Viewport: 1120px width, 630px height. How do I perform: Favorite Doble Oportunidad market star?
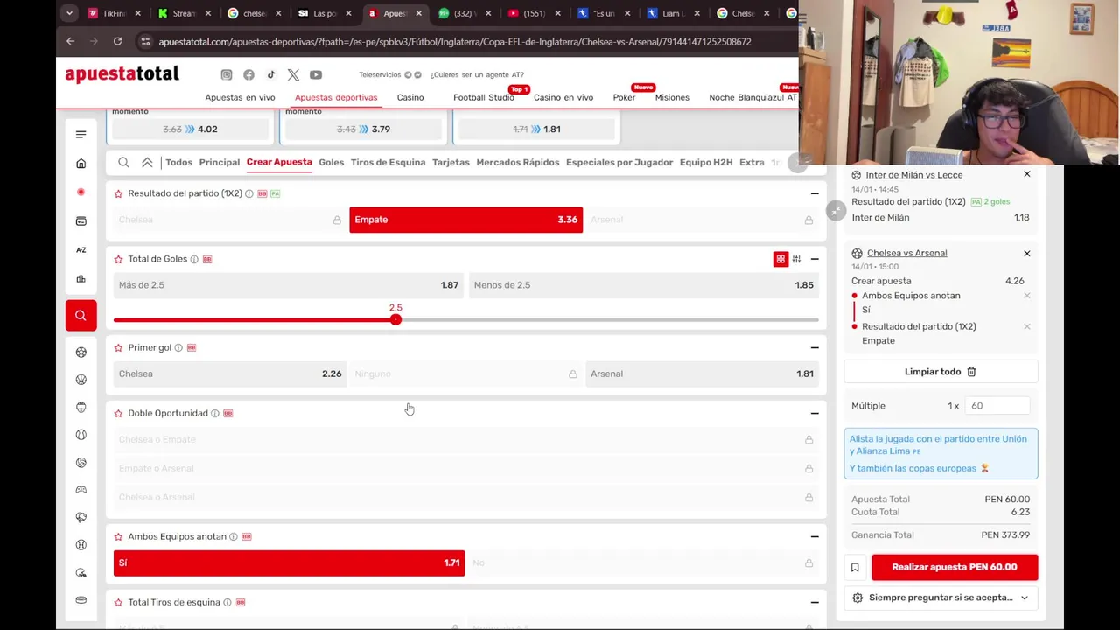click(x=118, y=413)
